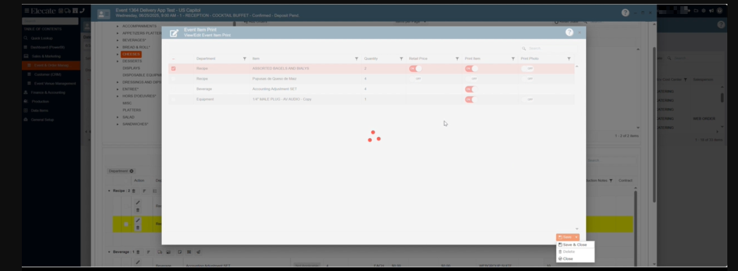
Task: Click the Save button's dropdown arrow
Action: pyautogui.click(x=576, y=237)
